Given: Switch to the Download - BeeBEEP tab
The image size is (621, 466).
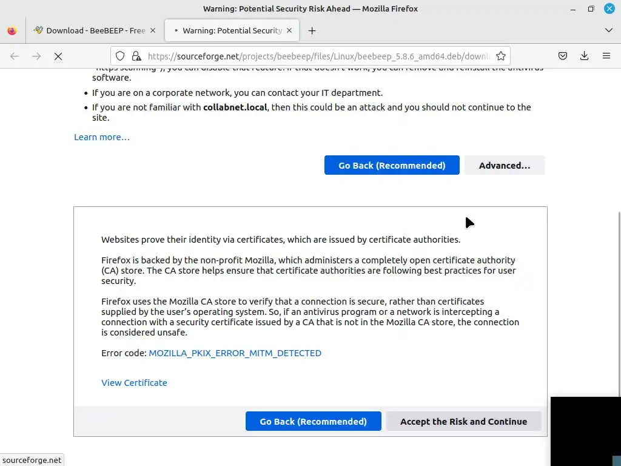Looking at the screenshot, I should [x=95, y=30].
